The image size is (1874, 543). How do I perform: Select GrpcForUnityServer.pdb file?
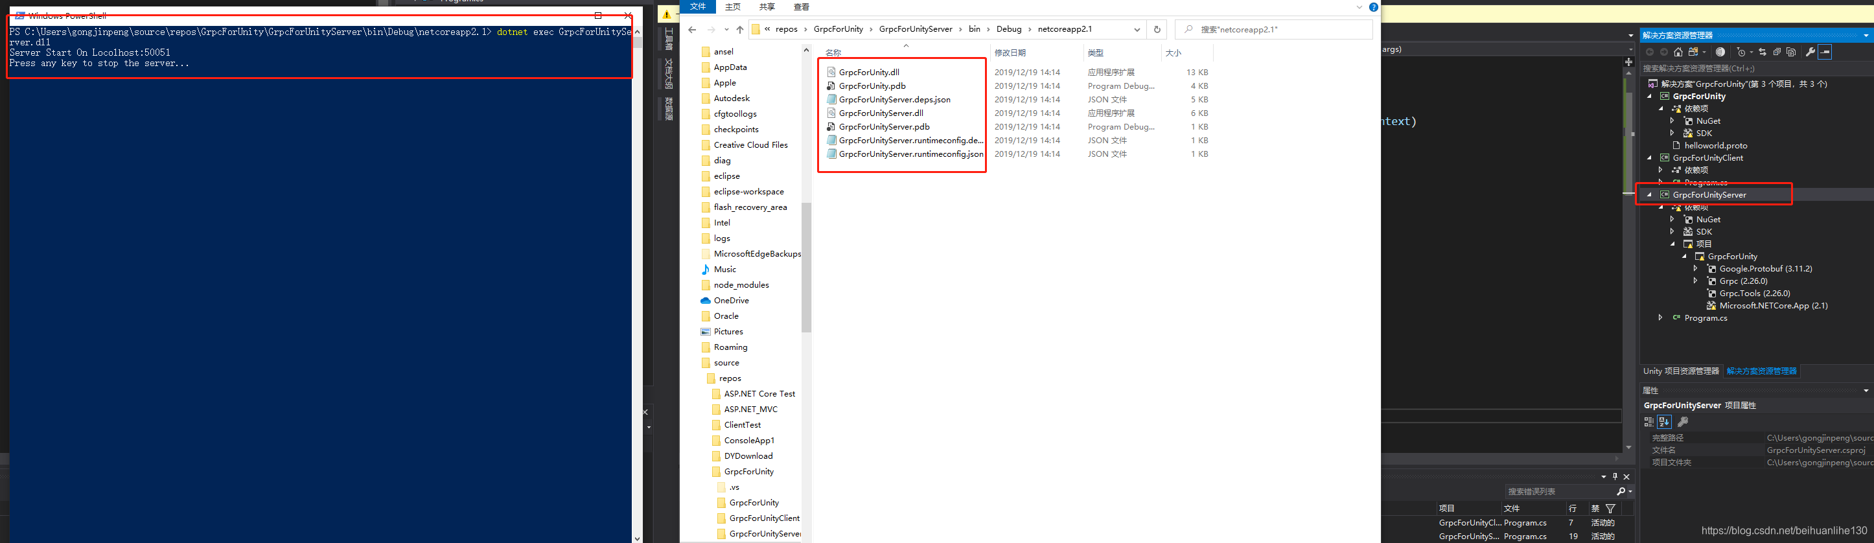click(x=884, y=126)
